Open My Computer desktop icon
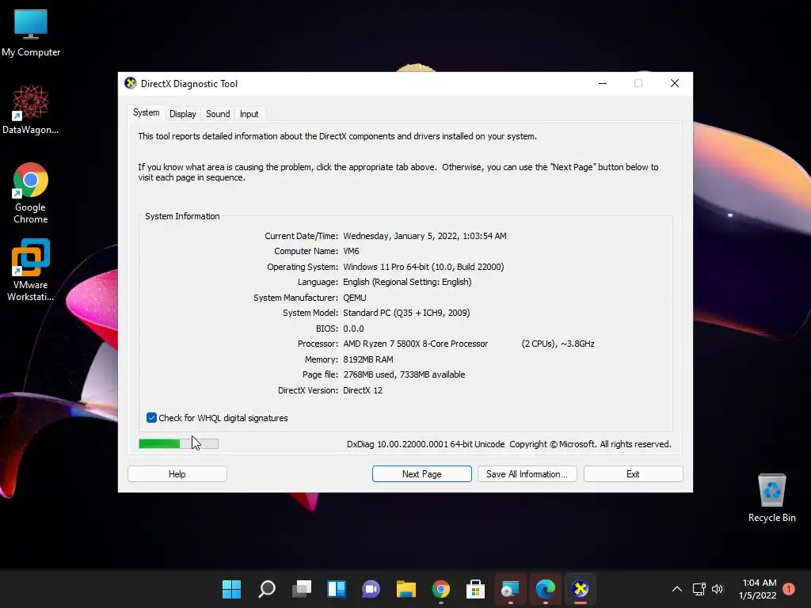This screenshot has height=608, width=811. [31, 32]
